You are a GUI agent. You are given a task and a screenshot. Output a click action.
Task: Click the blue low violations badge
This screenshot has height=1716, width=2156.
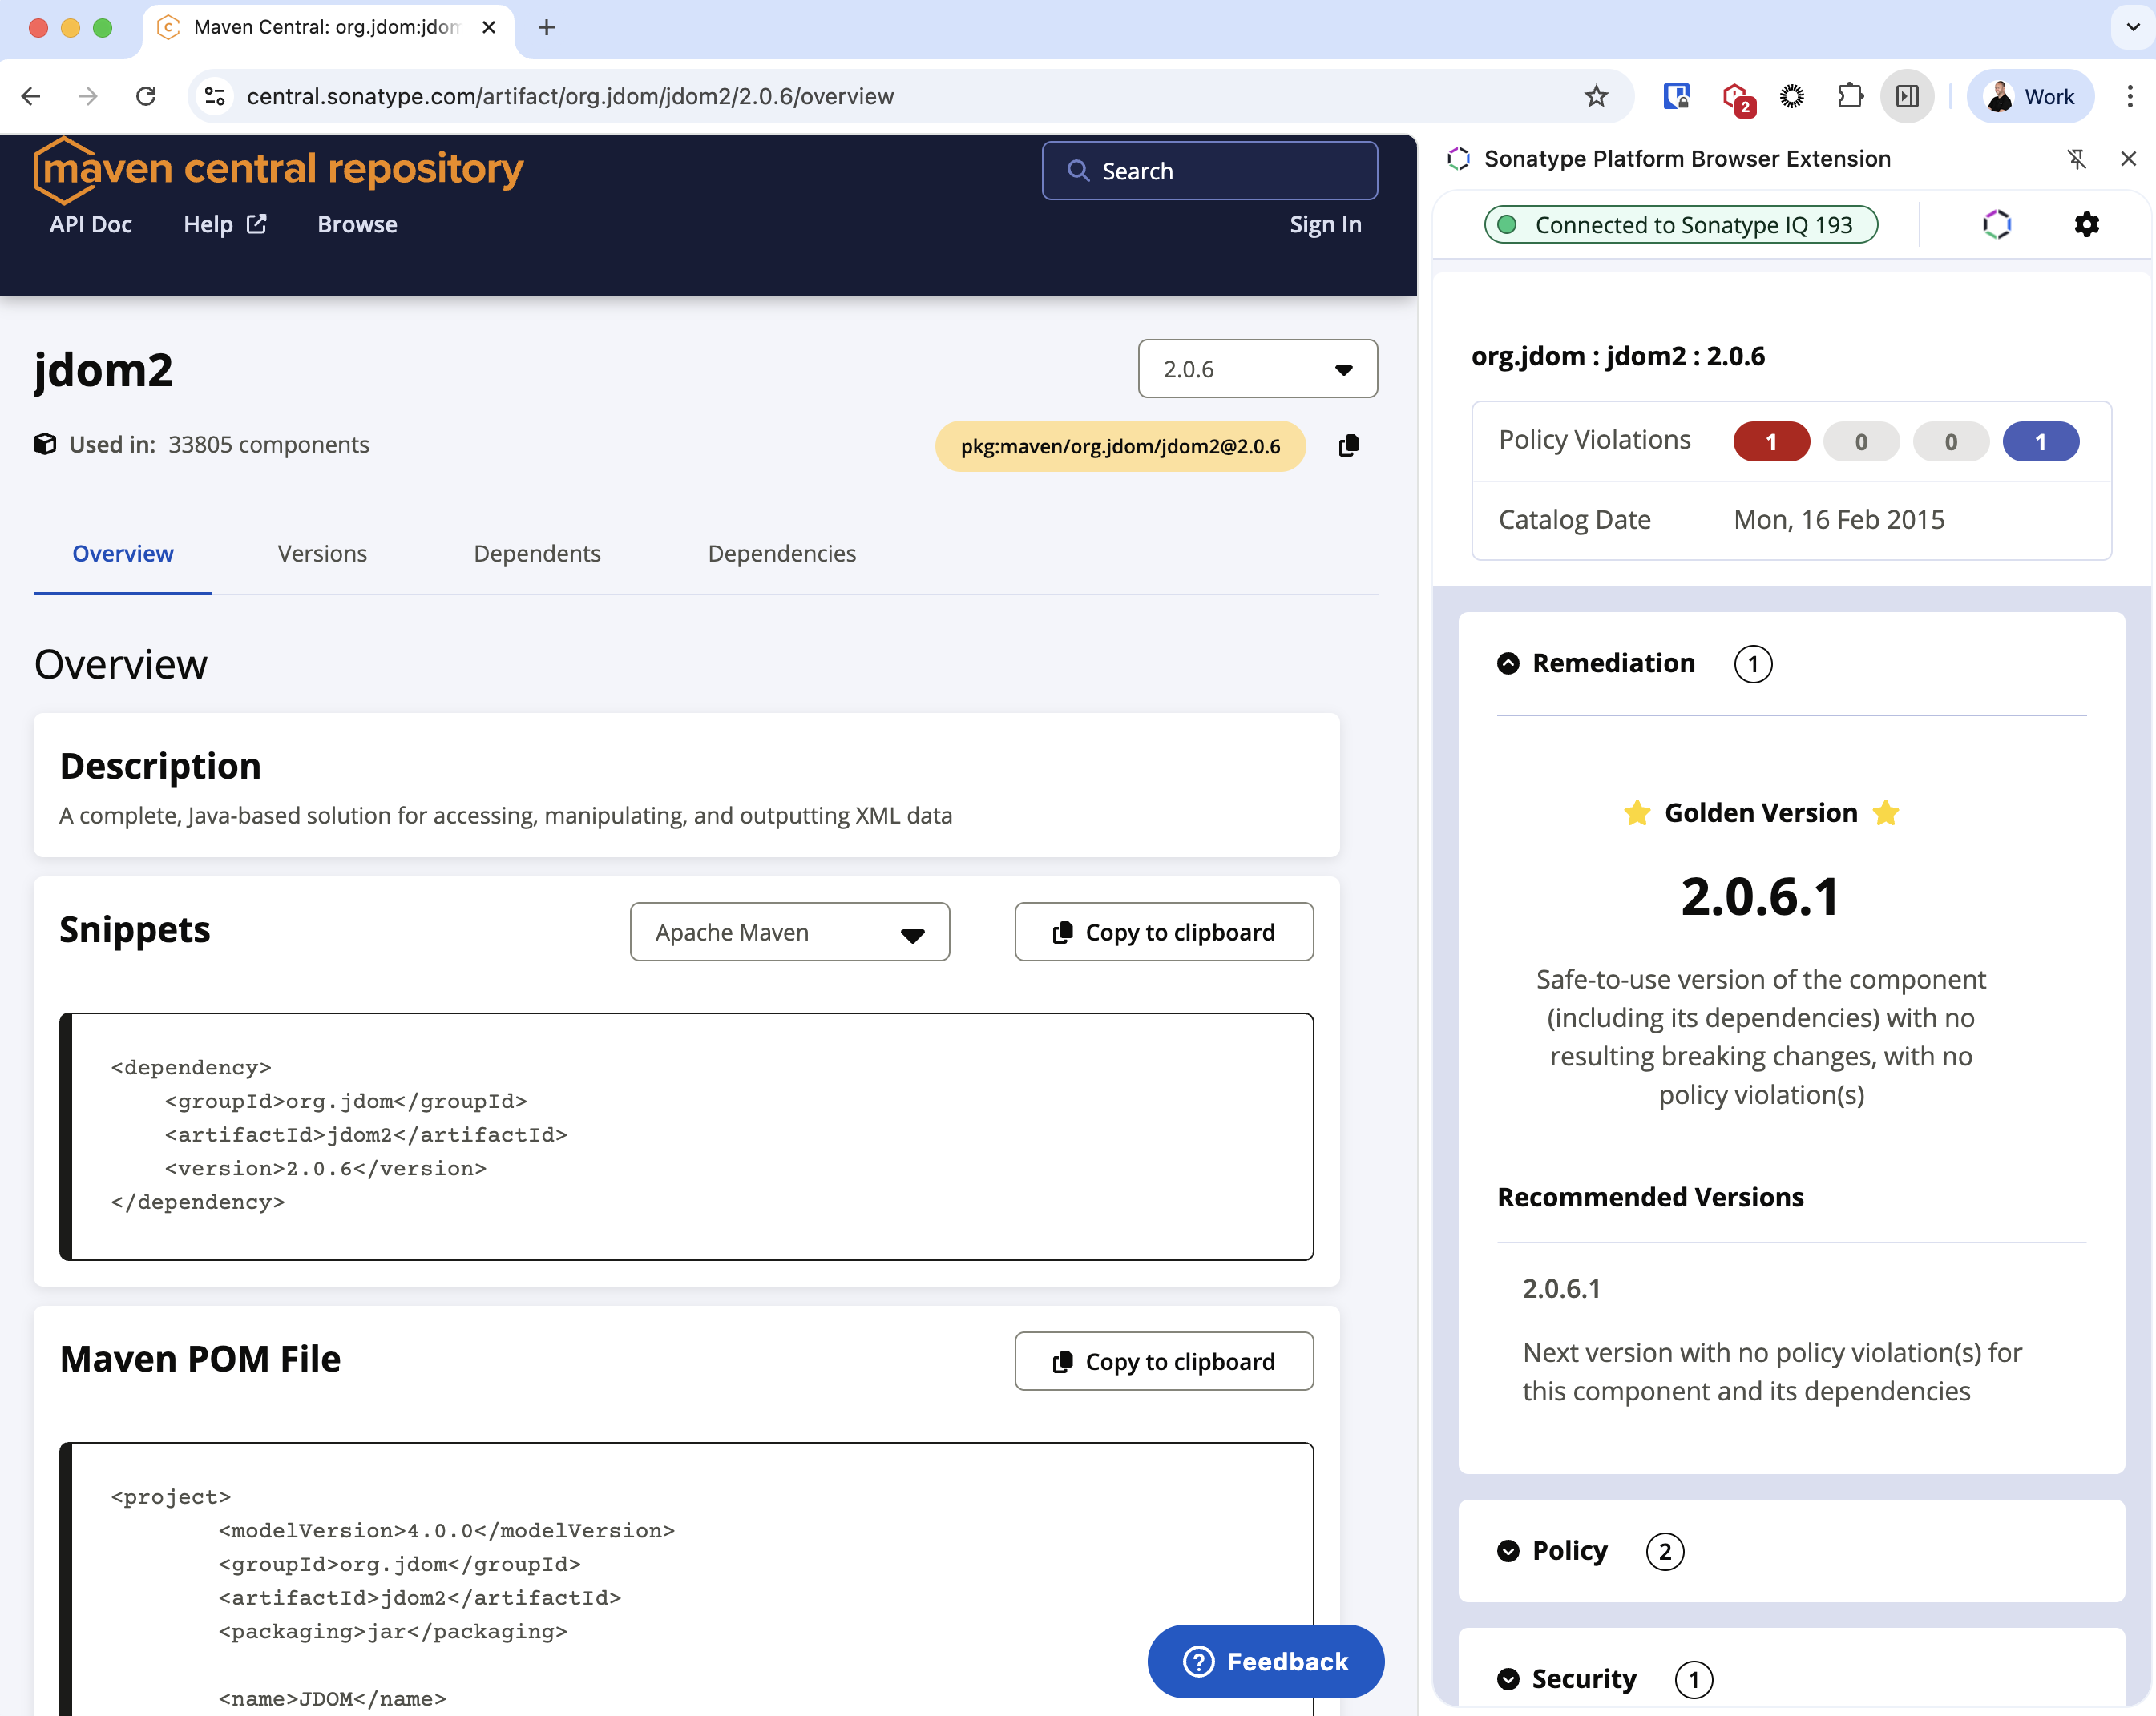point(2040,441)
